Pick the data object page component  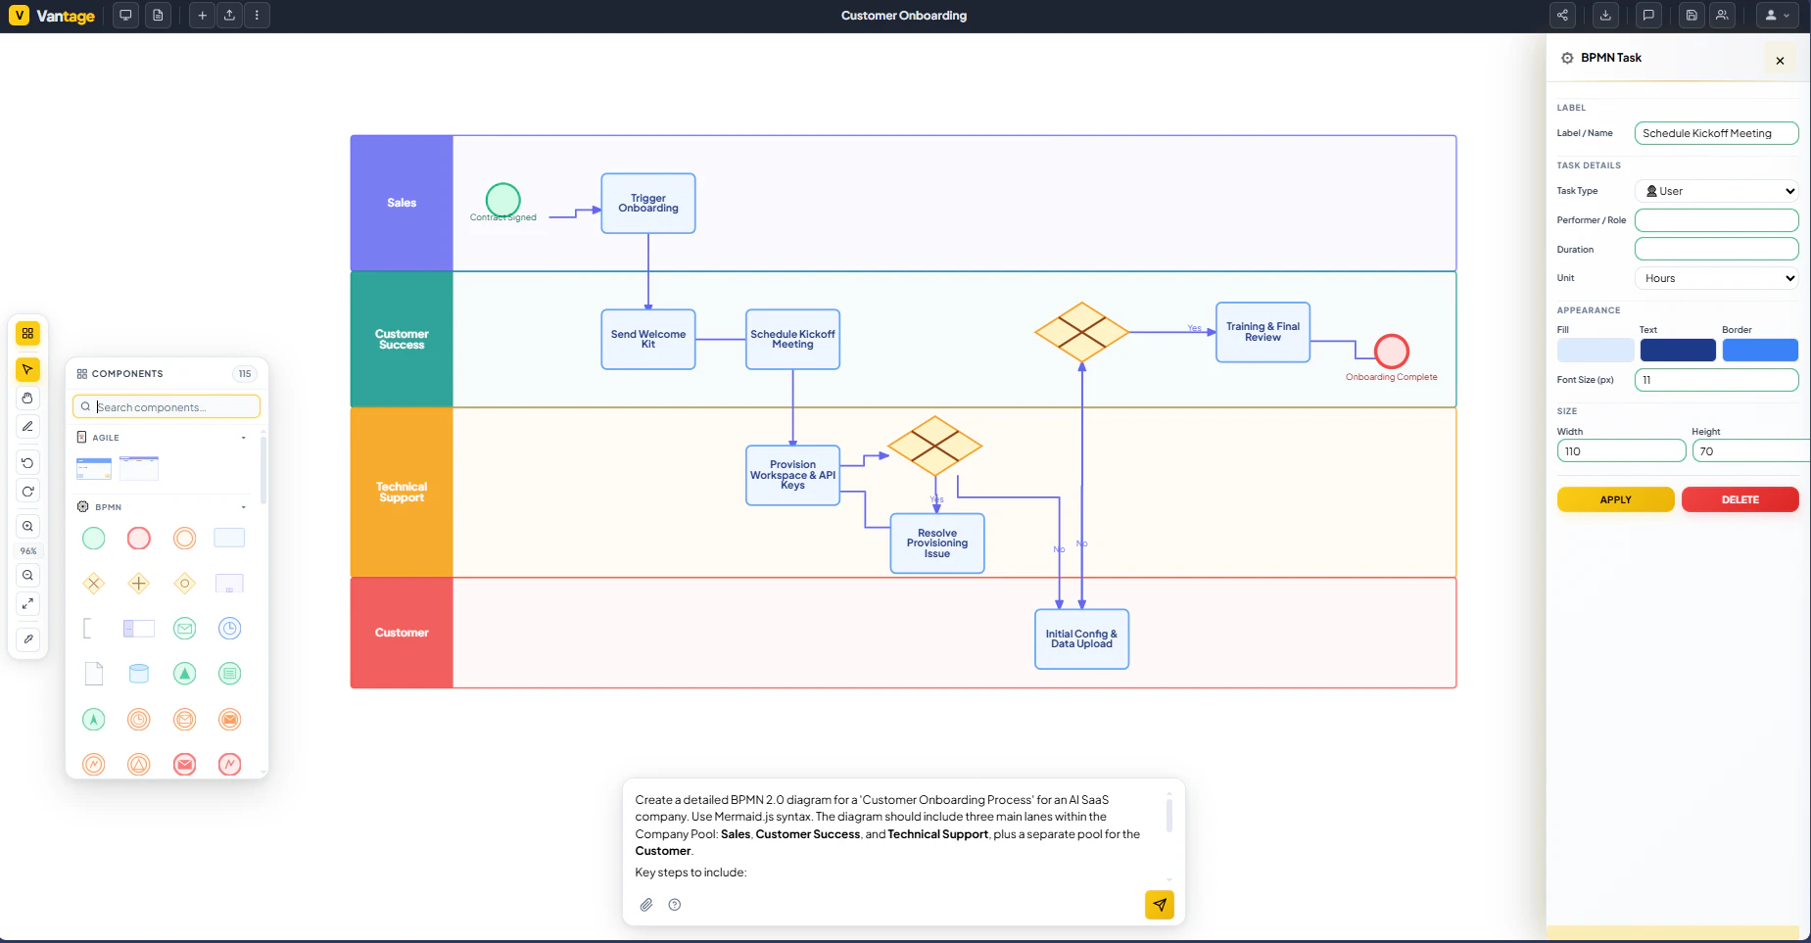[94, 674]
